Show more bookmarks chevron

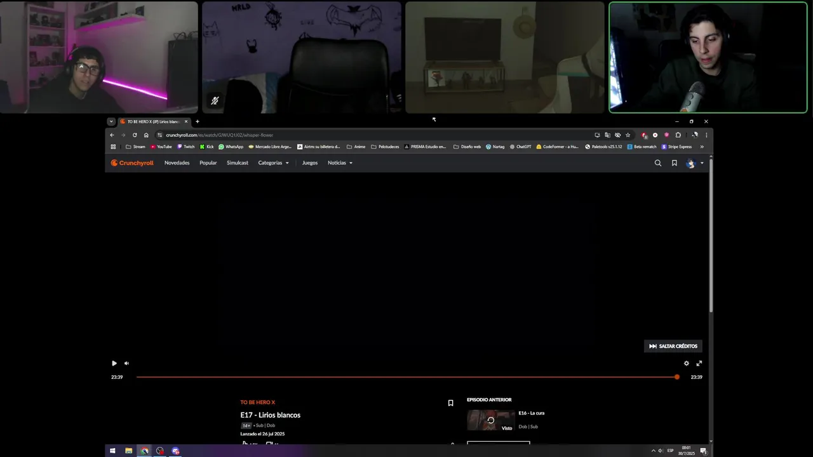tap(702, 147)
